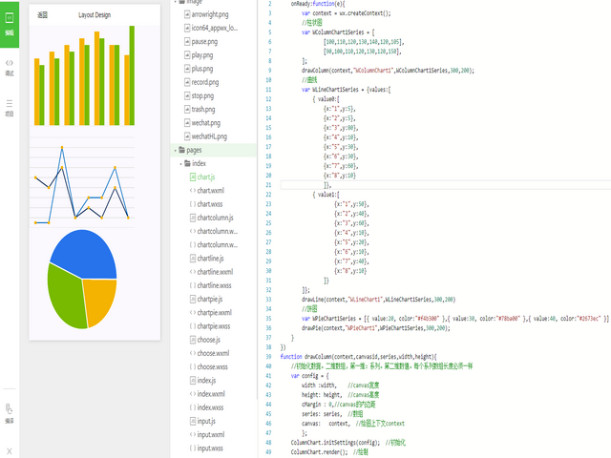Click the drawPie call on line 36
Viewport: 611px width, 458px height.
[x=375, y=328]
